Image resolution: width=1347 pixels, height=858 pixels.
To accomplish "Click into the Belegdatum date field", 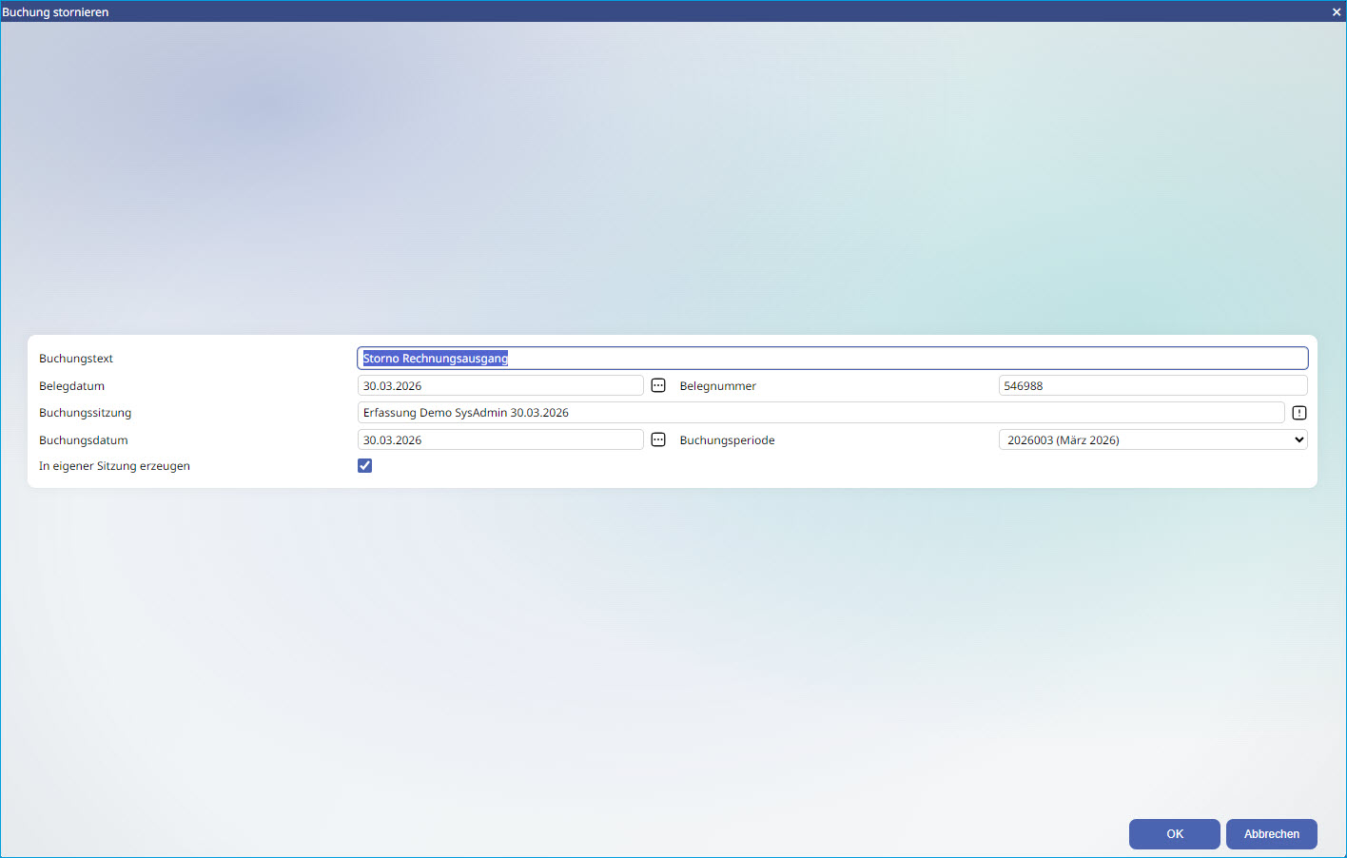I will tap(500, 385).
